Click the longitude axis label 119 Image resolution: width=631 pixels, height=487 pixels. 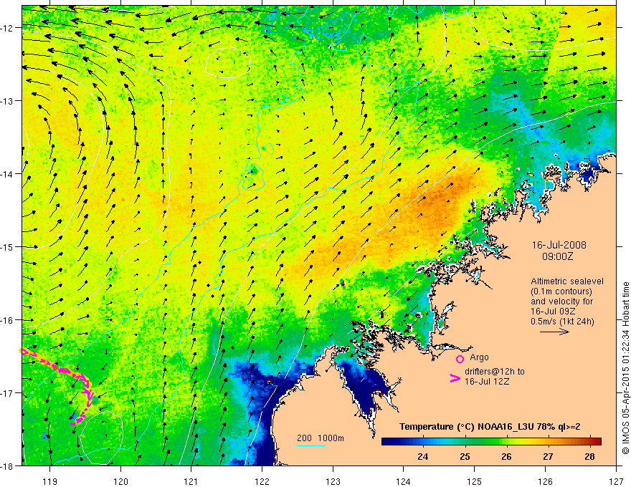point(50,481)
